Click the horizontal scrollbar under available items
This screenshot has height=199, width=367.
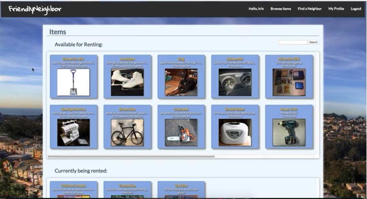coord(131,156)
